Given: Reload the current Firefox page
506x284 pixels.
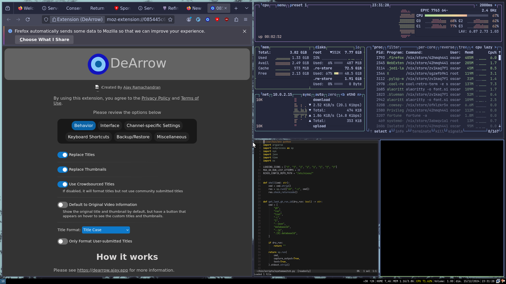Looking at the screenshot, I should click(x=28, y=19).
